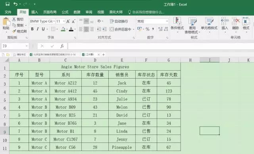
Task: Toggle Bold formatting
Action: tap(32, 29)
